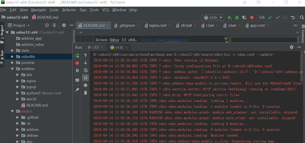
Task: Run the o12c configuration with green play button
Action: [x=230, y=18]
